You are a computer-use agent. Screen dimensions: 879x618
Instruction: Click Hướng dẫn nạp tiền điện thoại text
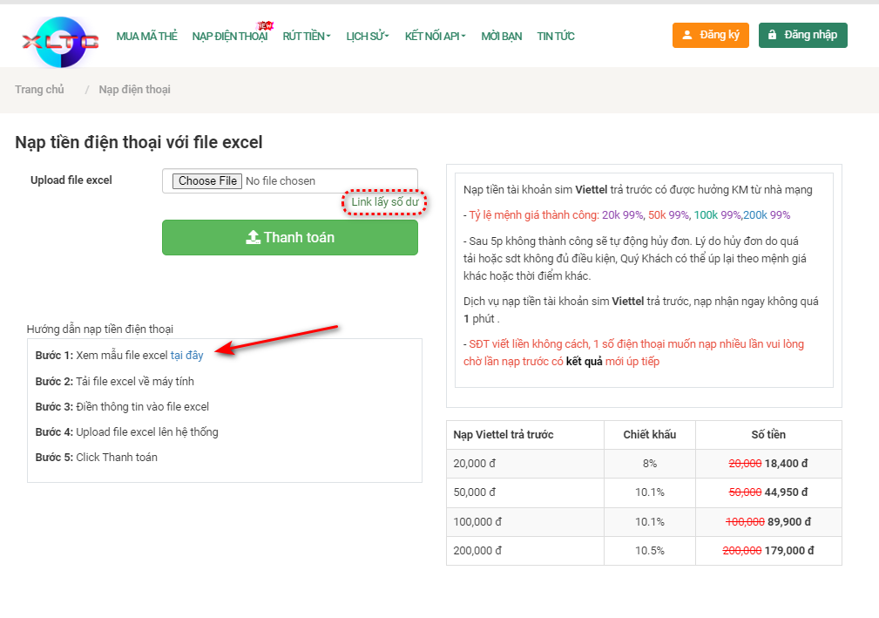[100, 329]
